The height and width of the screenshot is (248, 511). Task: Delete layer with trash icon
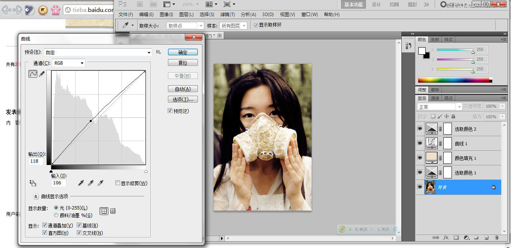point(496,238)
